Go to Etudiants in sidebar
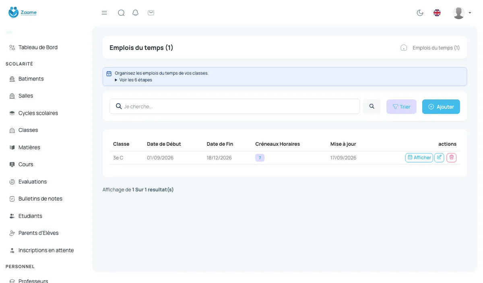483x283 pixels. [30, 216]
